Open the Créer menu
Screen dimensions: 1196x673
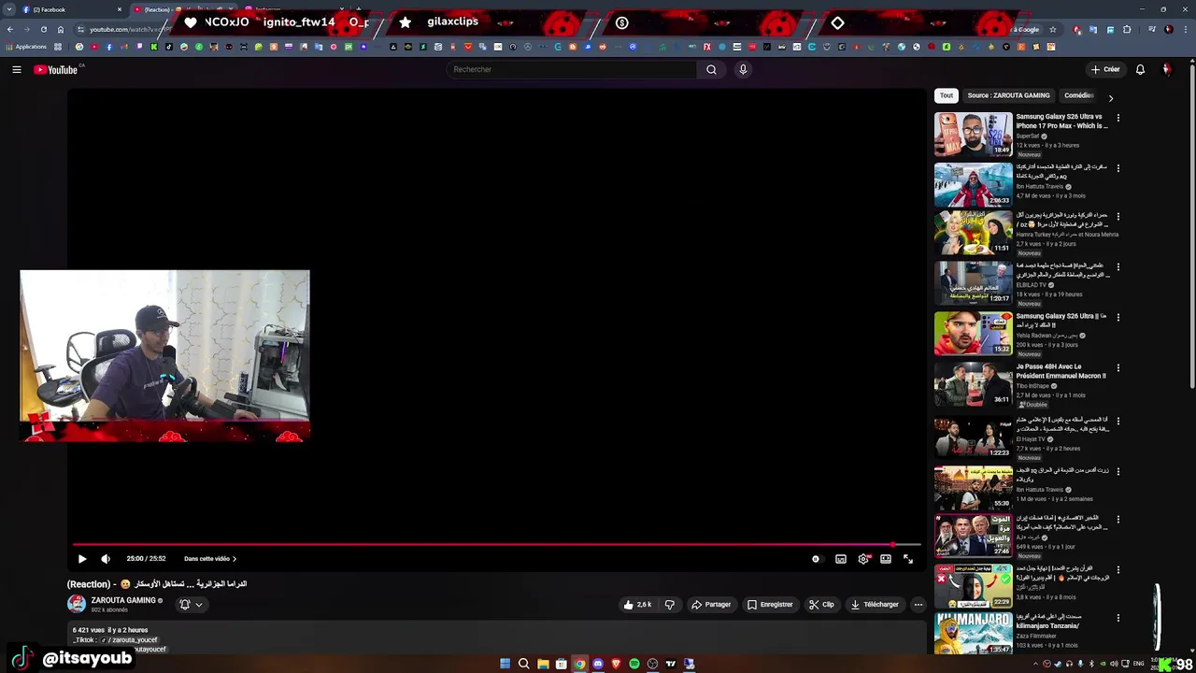click(x=1104, y=69)
